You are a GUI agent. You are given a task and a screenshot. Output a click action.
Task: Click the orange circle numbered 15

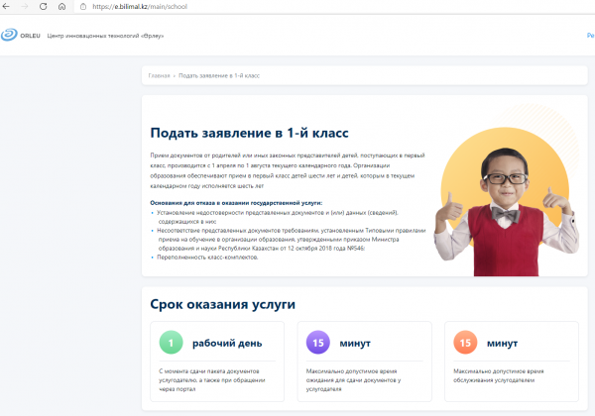point(467,344)
